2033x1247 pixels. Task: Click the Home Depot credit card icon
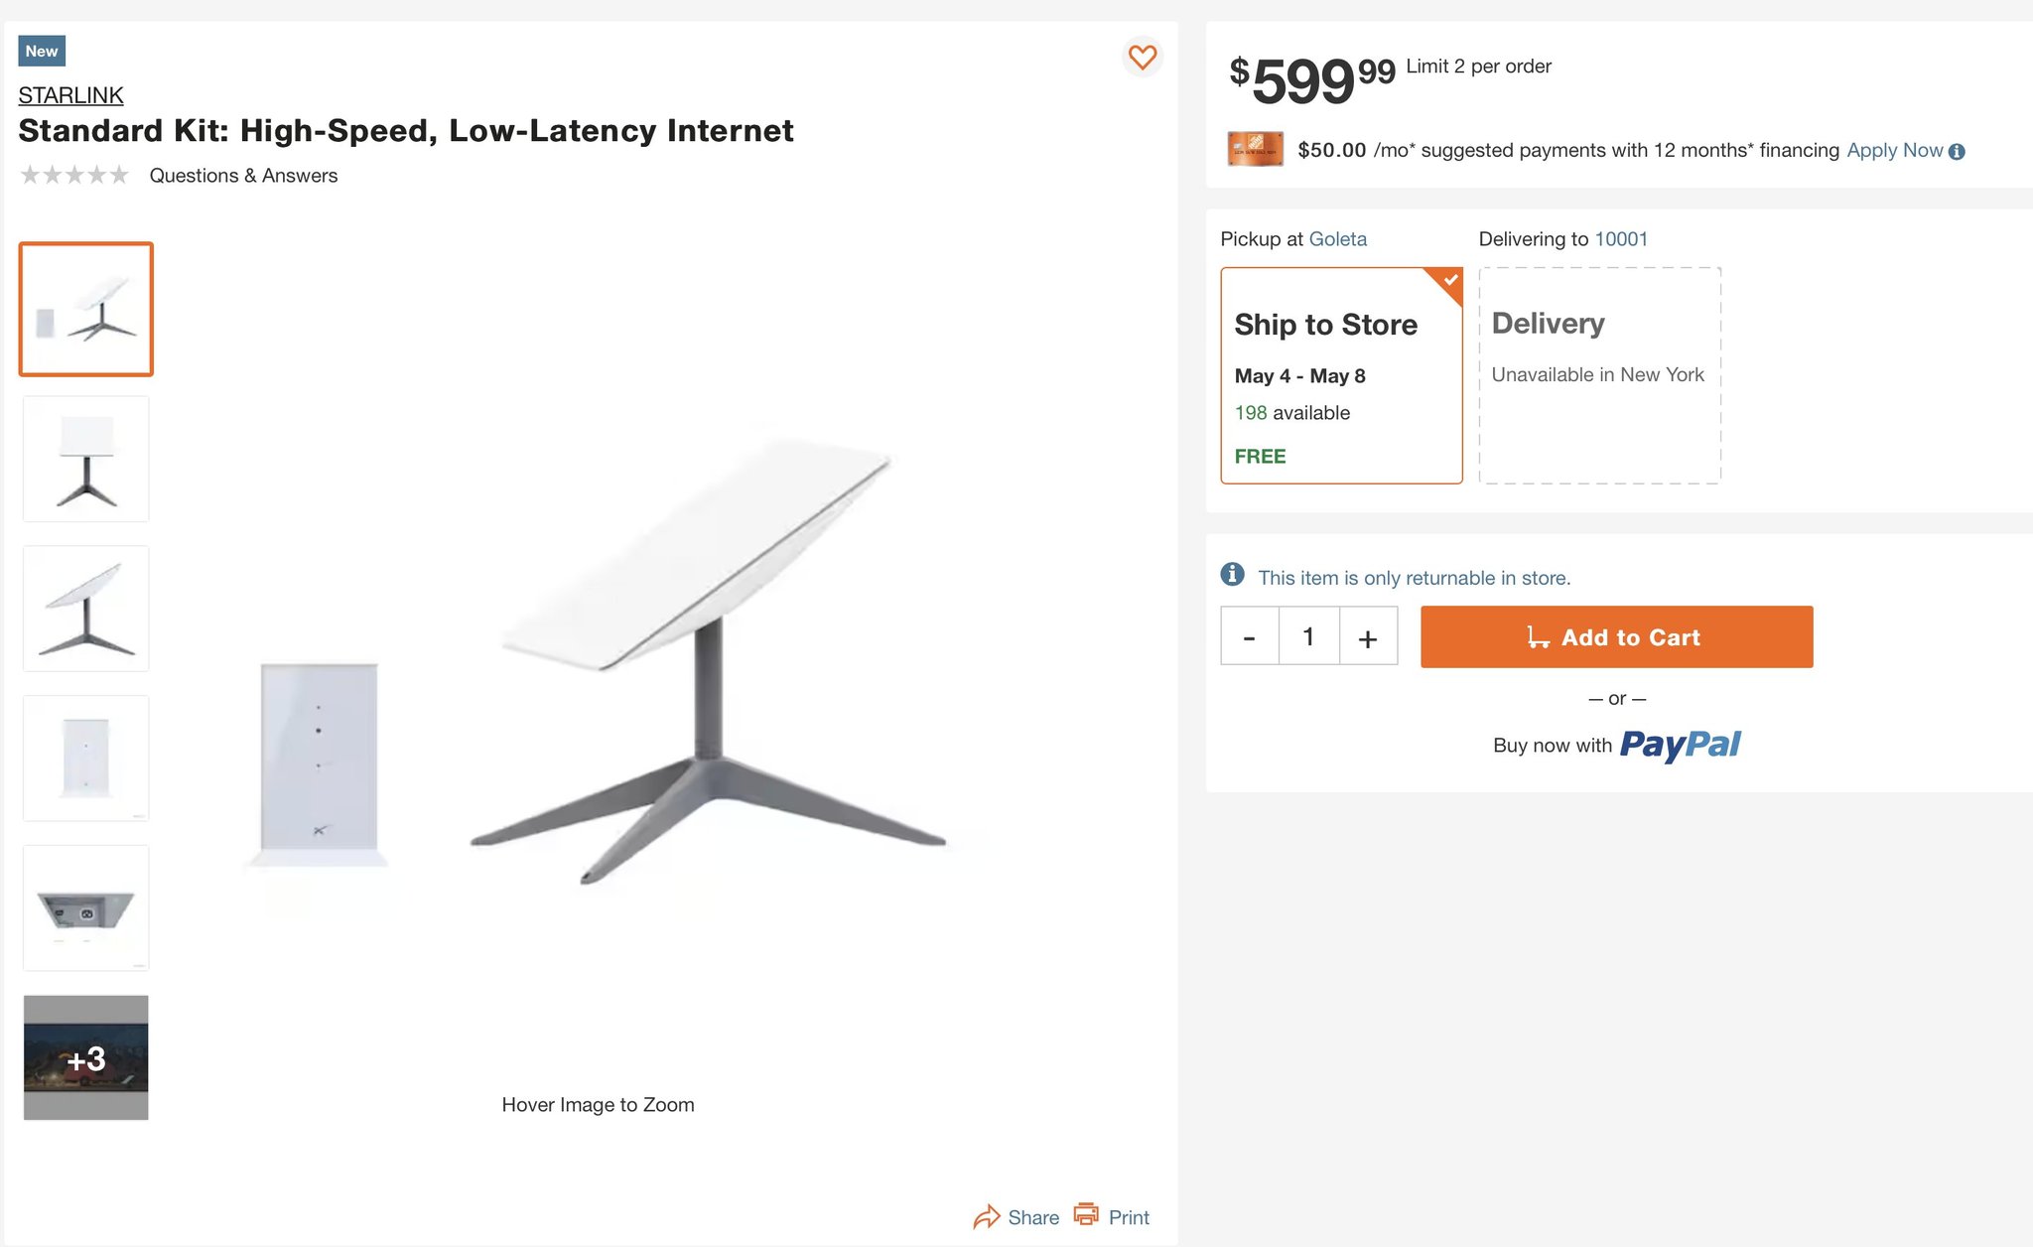1255,149
